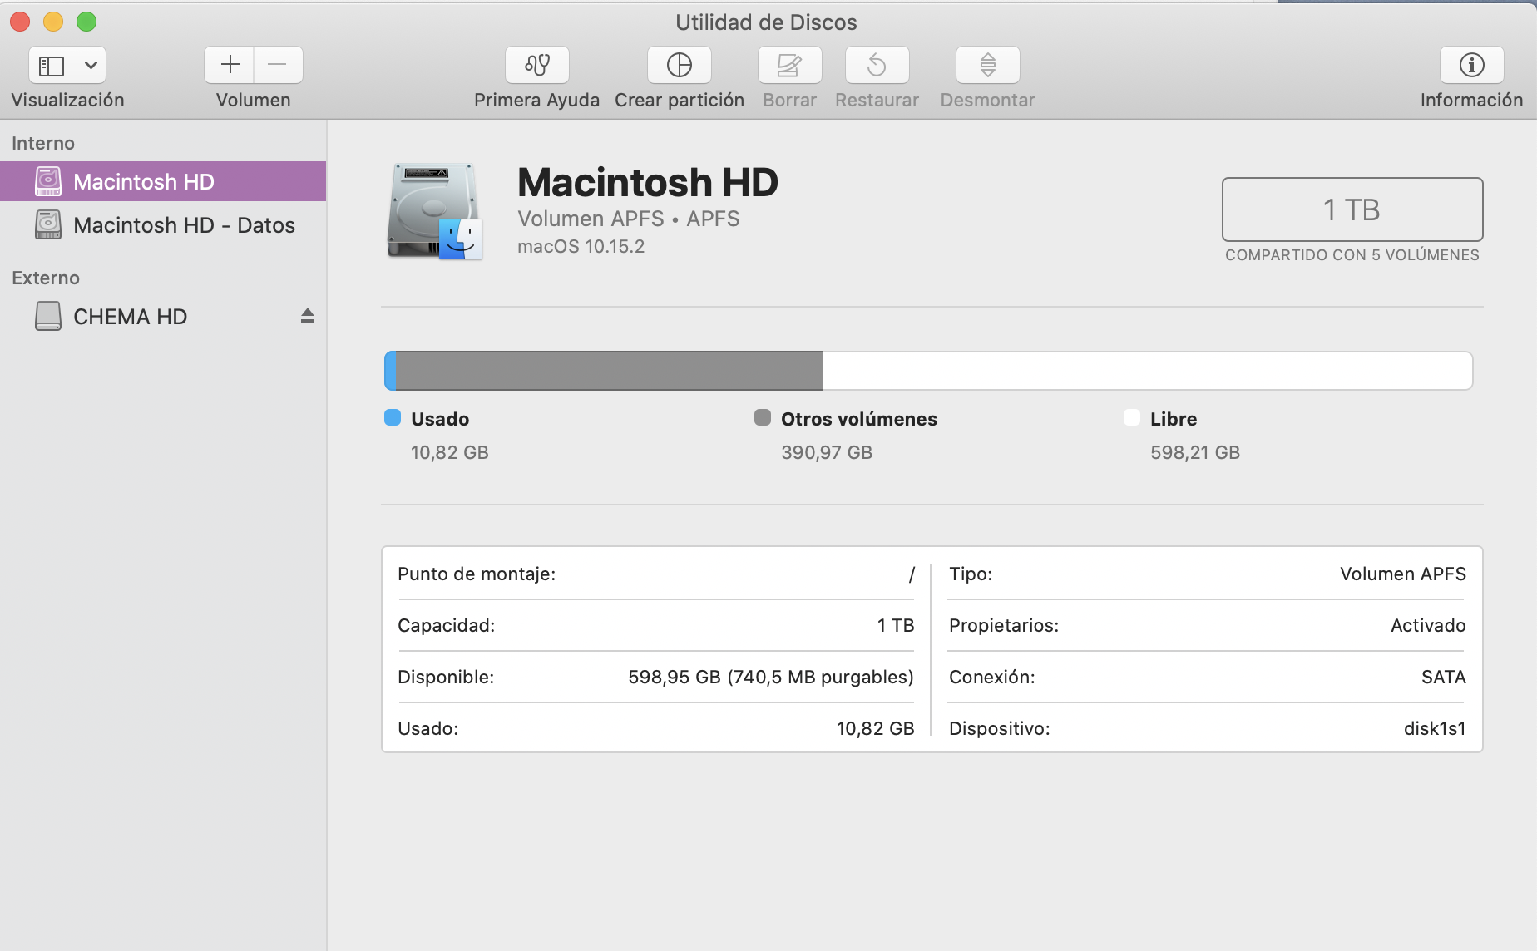Viewport: 1537px width, 951px height.
Task: Expand the Visualización dropdown chevron
Action: [91, 65]
